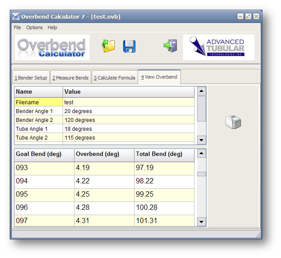Image resolution: width=281 pixels, height=258 pixels.
Task: Select the Tube Angle 2 cell
Action: pos(38,137)
